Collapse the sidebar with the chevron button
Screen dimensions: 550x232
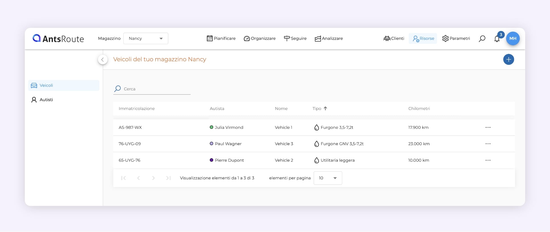(x=103, y=60)
